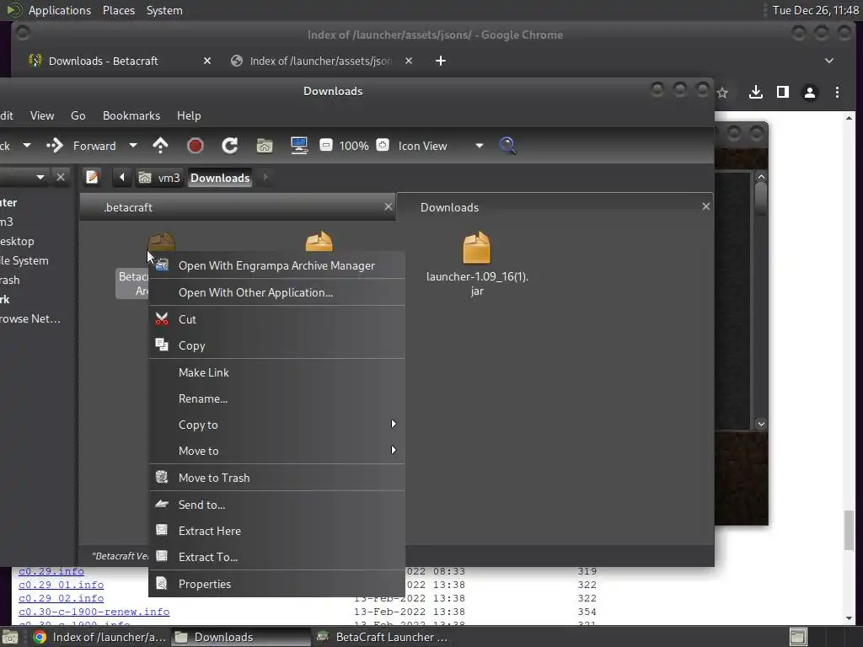Toggle Chrome side panel icon
The height and width of the screenshot is (647, 863).
point(783,93)
